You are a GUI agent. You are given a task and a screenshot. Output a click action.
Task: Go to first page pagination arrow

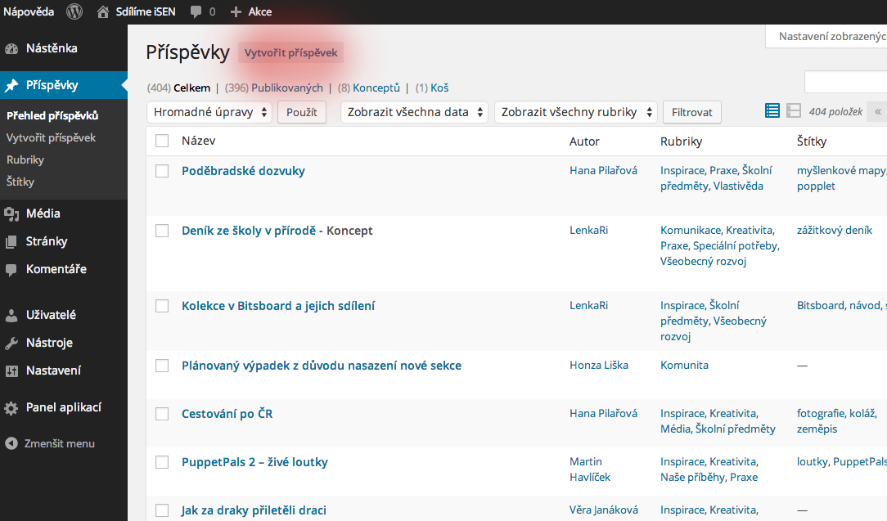click(x=878, y=111)
